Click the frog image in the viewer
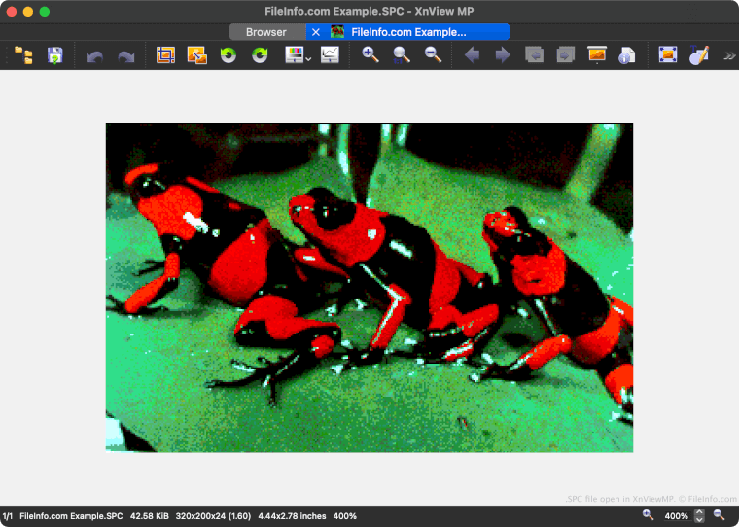The width and height of the screenshot is (739, 527). 369,288
